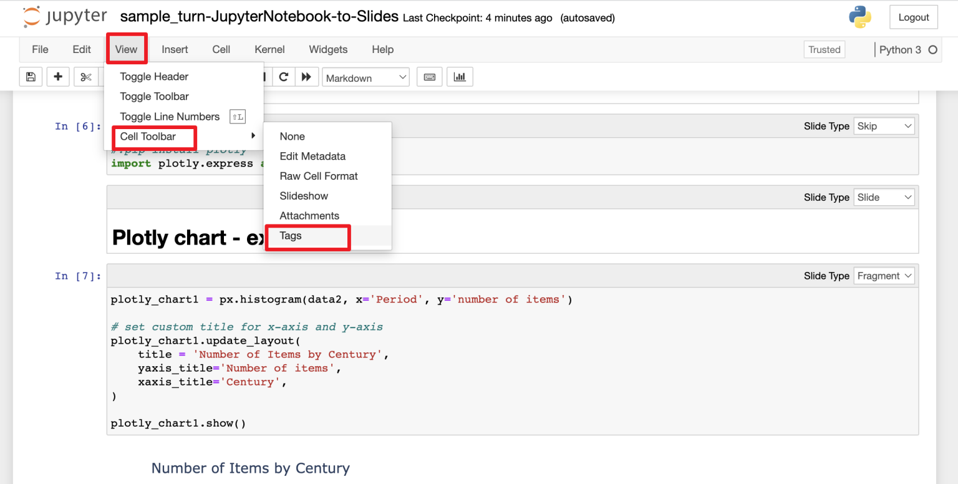Open the Kernel menu
This screenshot has height=484, width=958.
(x=269, y=49)
